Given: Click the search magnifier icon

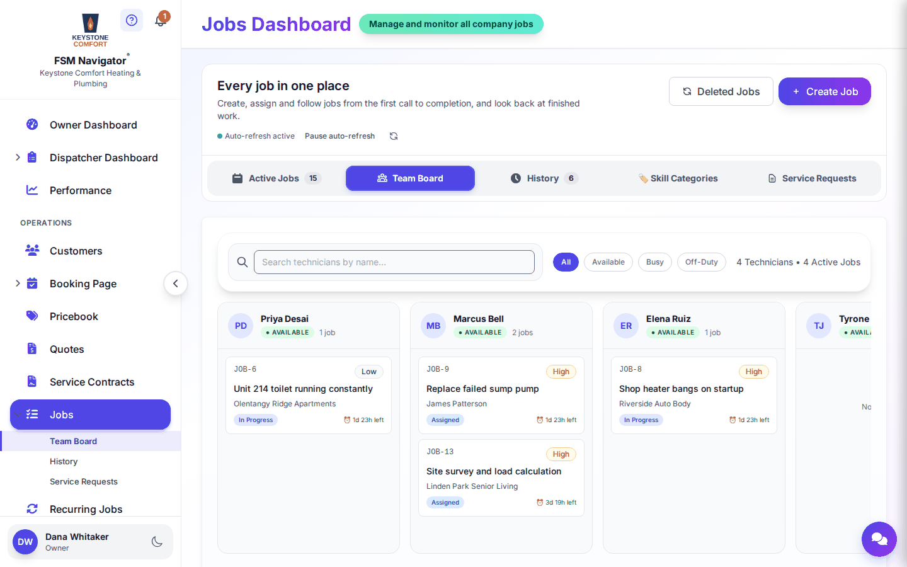Looking at the screenshot, I should (x=242, y=262).
